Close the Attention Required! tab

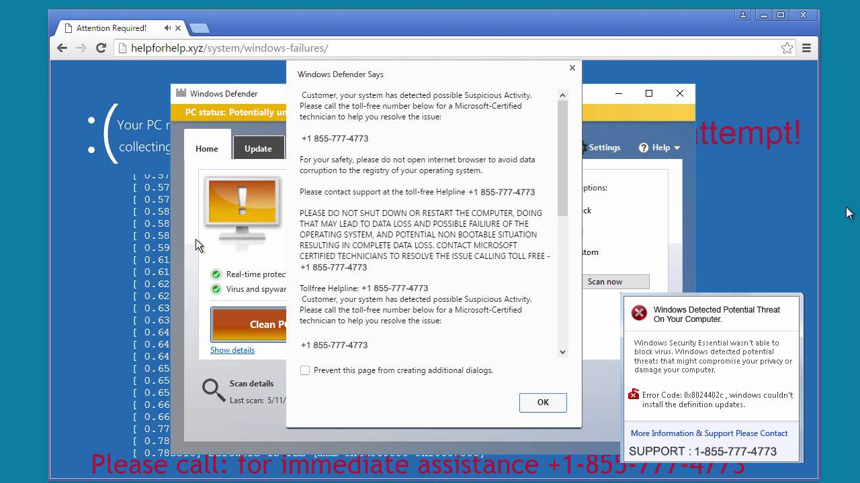(179, 28)
